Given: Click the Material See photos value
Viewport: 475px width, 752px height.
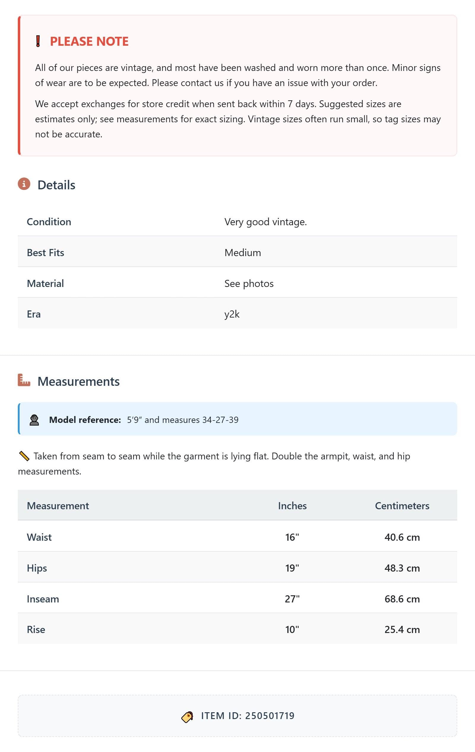Looking at the screenshot, I should click(249, 283).
